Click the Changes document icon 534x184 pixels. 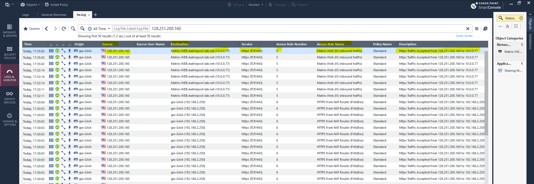270,5
